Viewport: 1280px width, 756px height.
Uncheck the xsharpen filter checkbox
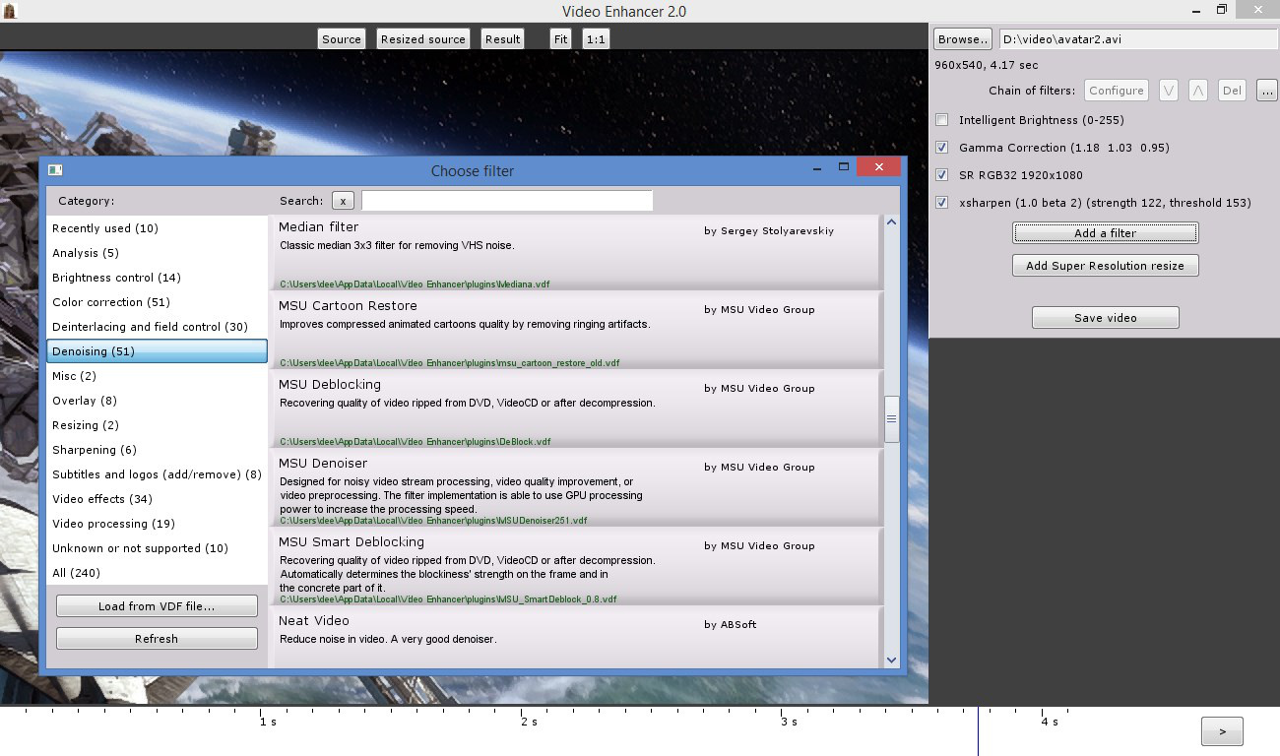pyautogui.click(x=942, y=203)
